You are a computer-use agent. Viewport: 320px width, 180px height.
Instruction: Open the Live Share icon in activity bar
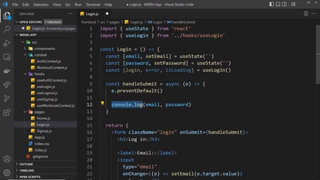click(6, 84)
